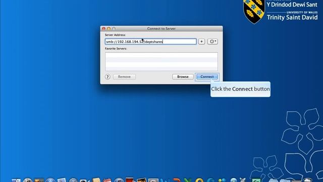Click the Remove button
Image resolution: width=323 pixels, height=182 pixels.
(124, 77)
